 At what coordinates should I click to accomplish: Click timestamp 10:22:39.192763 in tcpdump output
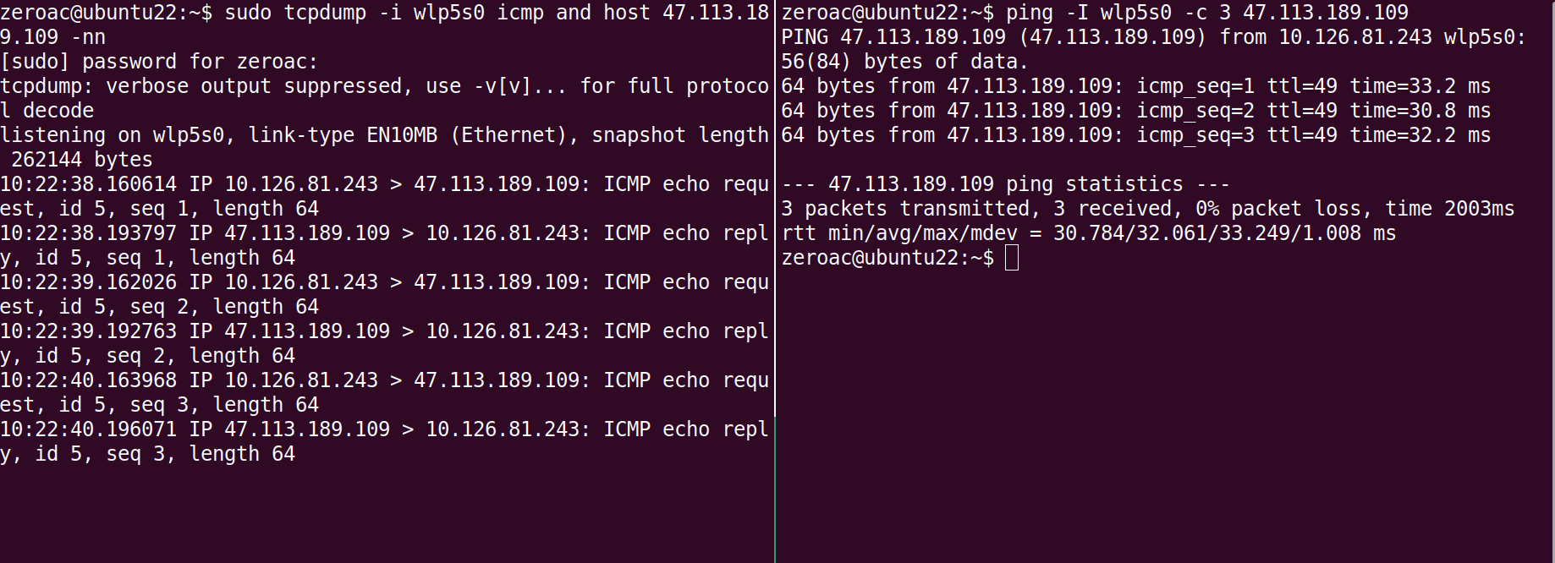tap(88, 331)
